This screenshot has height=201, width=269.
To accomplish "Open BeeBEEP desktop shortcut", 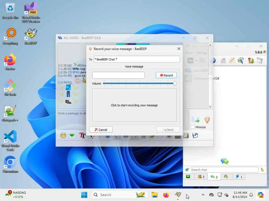I will 31,36.
